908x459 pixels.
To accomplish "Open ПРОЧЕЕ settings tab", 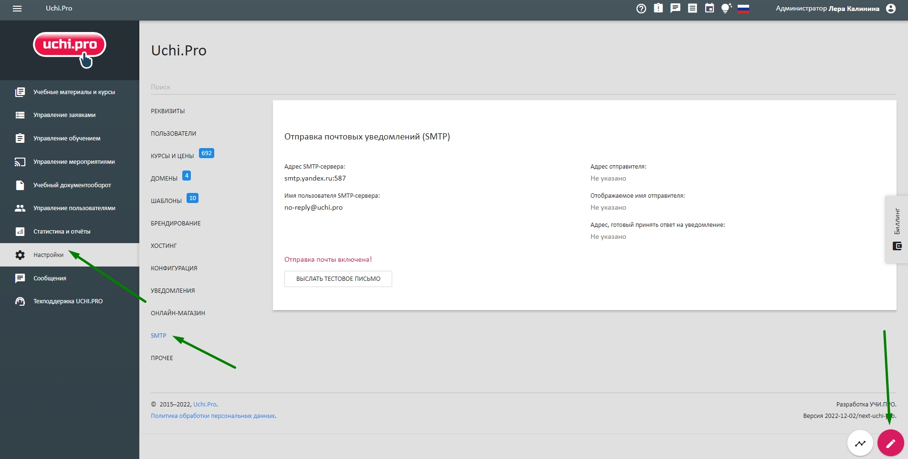I will [x=162, y=358].
